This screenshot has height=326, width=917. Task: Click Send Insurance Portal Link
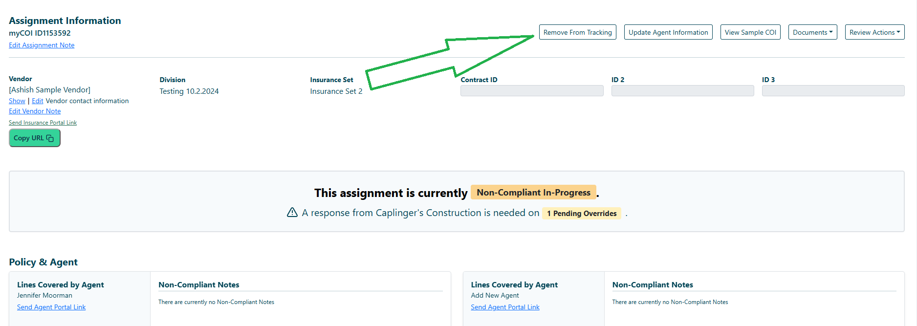(43, 123)
